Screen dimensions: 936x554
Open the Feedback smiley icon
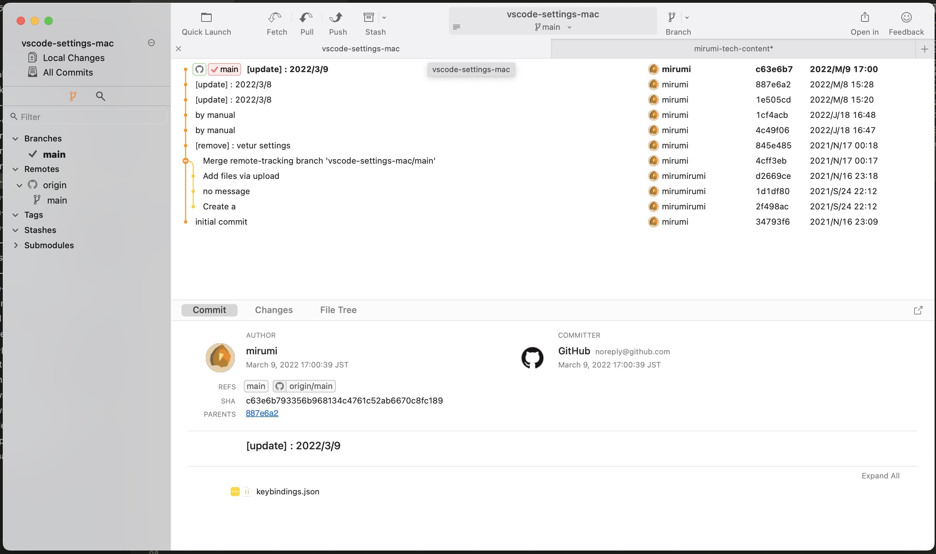tap(906, 18)
